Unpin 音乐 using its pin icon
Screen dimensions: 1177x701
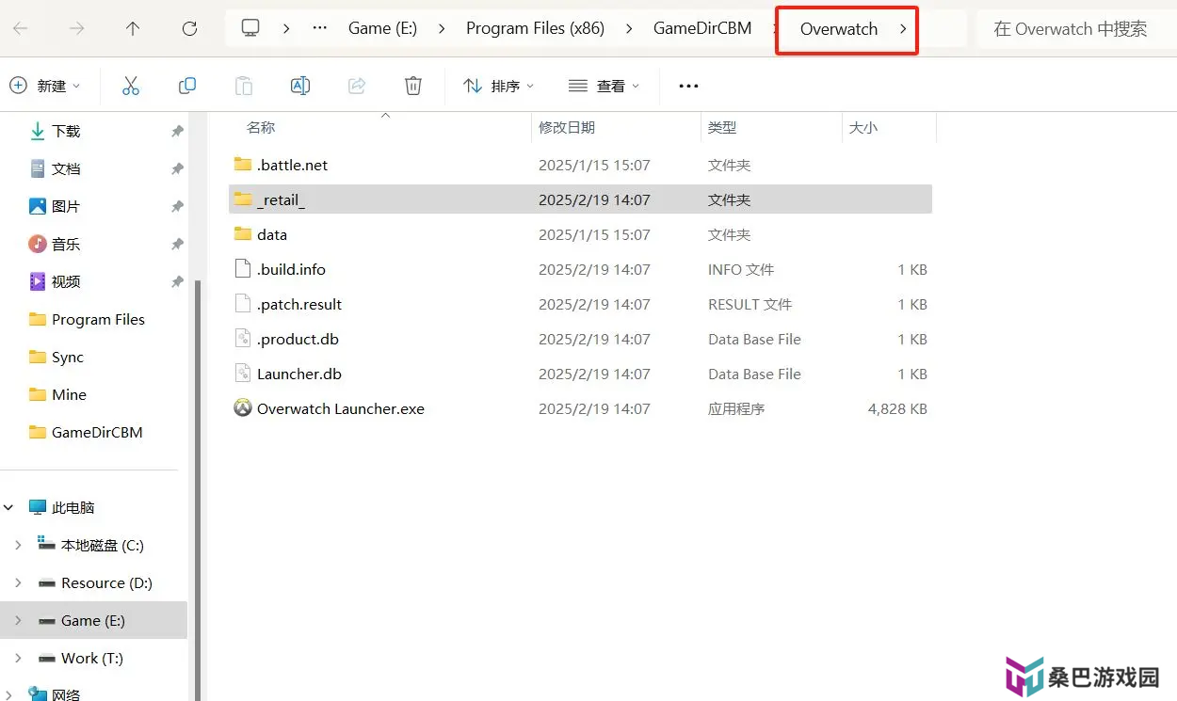pyautogui.click(x=177, y=245)
